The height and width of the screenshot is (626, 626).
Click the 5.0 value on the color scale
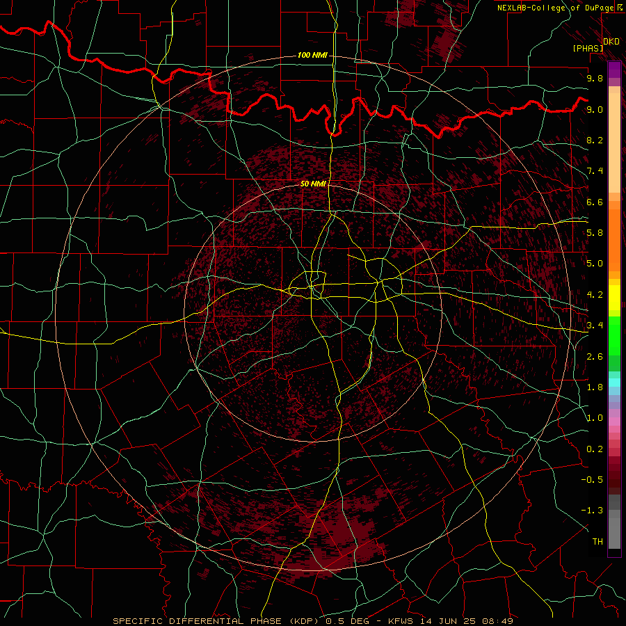tap(595, 264)
